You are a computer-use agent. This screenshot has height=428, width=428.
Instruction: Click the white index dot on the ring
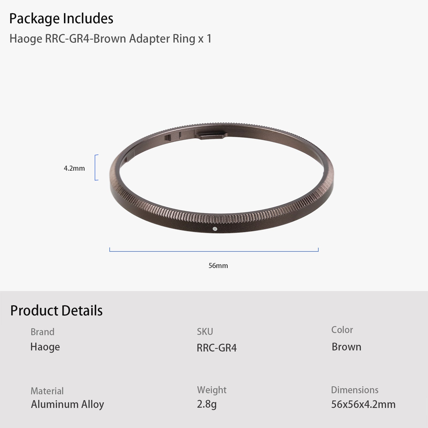[215, 229]
